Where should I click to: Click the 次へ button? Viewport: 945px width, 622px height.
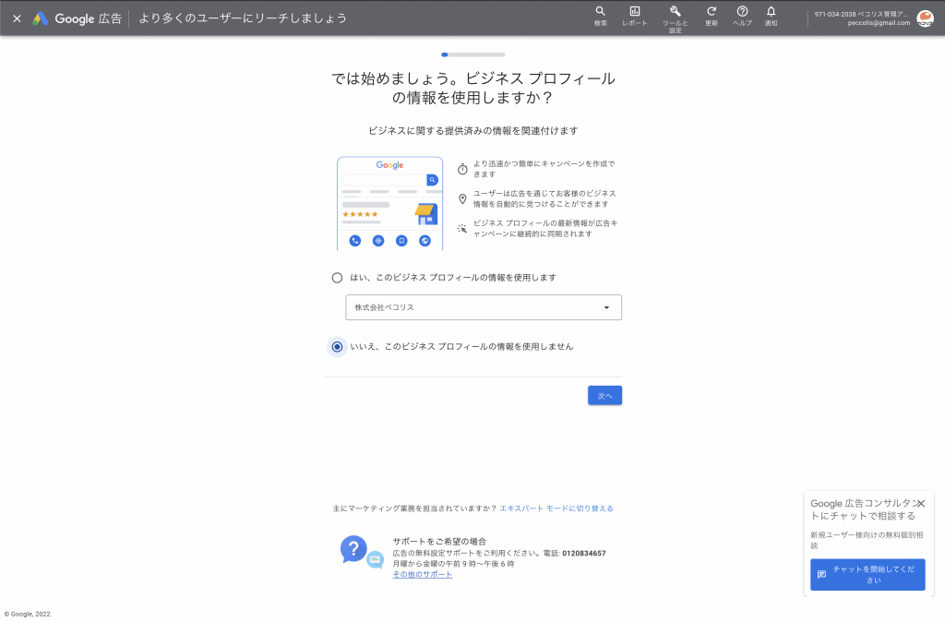pyautogui.click(x=604, y=395)
